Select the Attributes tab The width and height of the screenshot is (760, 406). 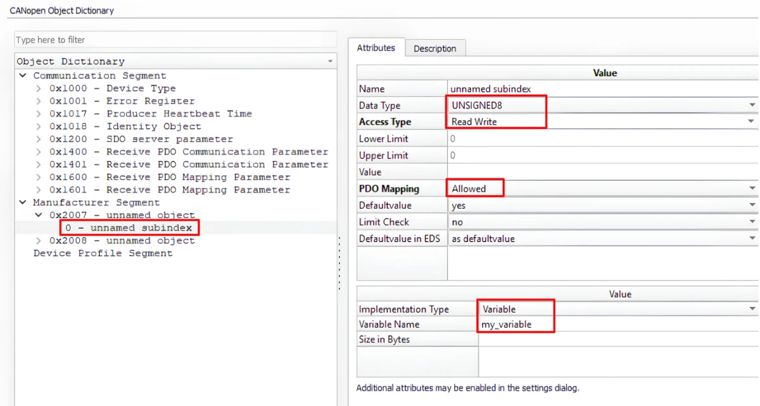(x=376, y=47)
